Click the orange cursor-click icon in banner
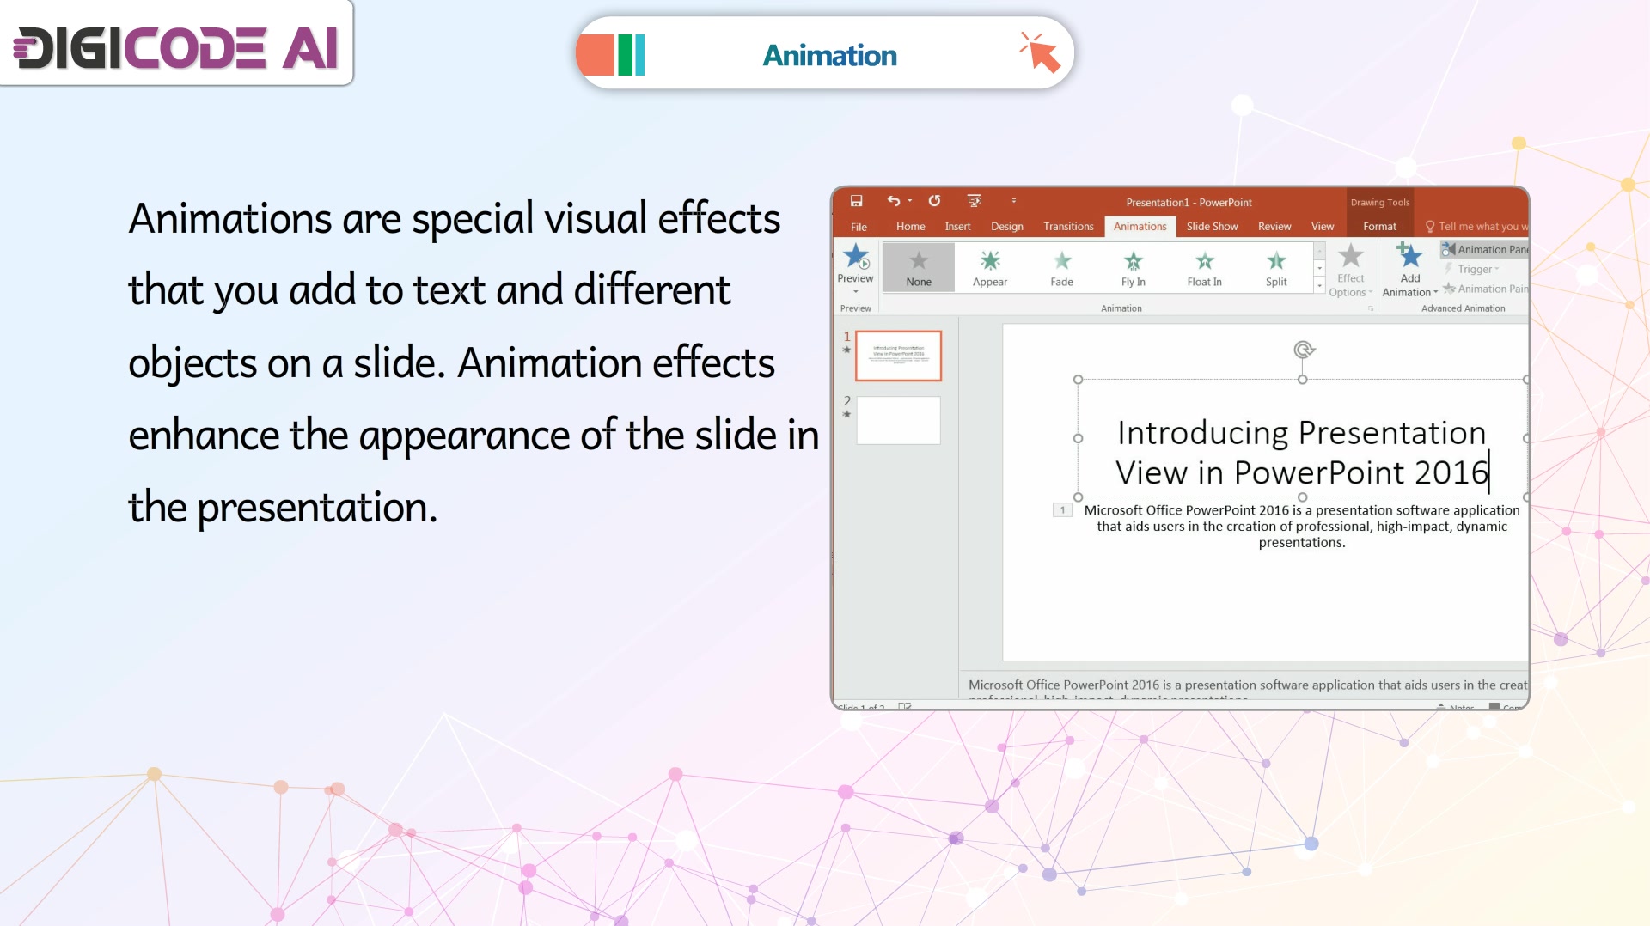Viewport: 1650px width, 926px height. click(x=1040, y=53)
